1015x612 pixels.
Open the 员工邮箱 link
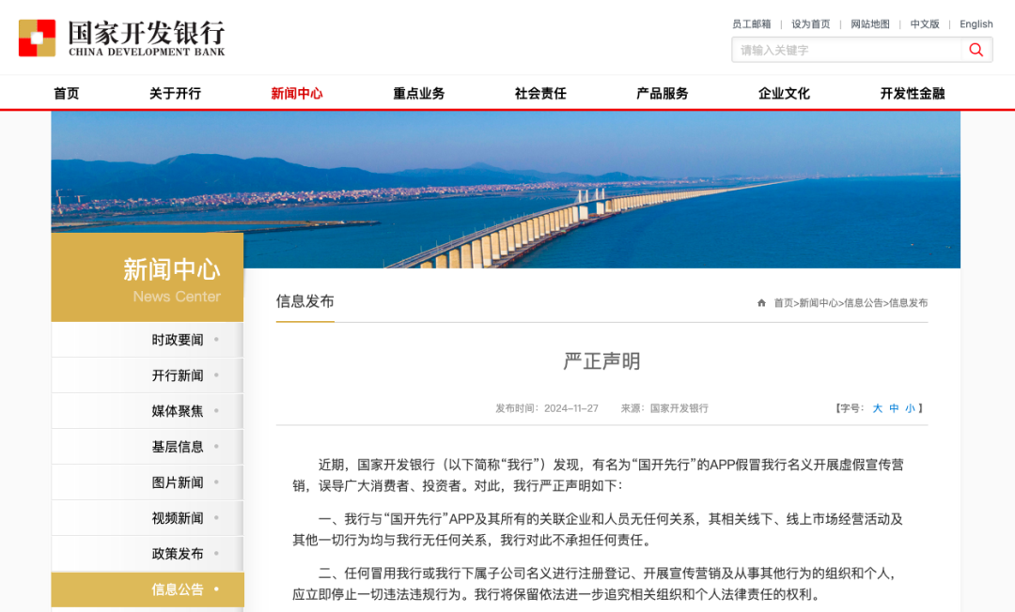tap(751, 24)
